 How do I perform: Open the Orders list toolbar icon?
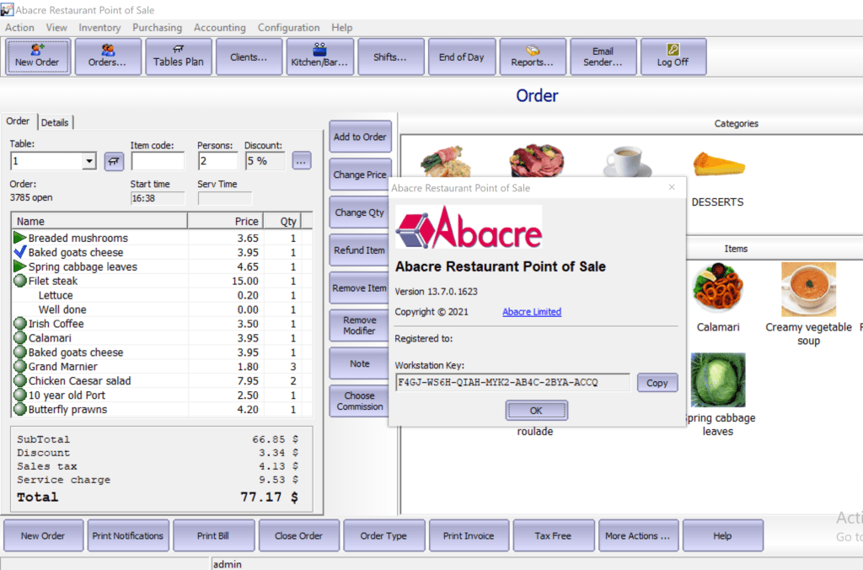tap(108, 56)
